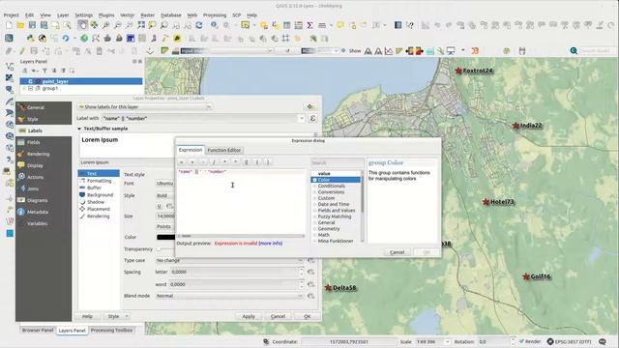Image resolution: width=619 pixels, height=348 pixels.
Task: Save the project with the floppy icon
Action: coord(32,25)
